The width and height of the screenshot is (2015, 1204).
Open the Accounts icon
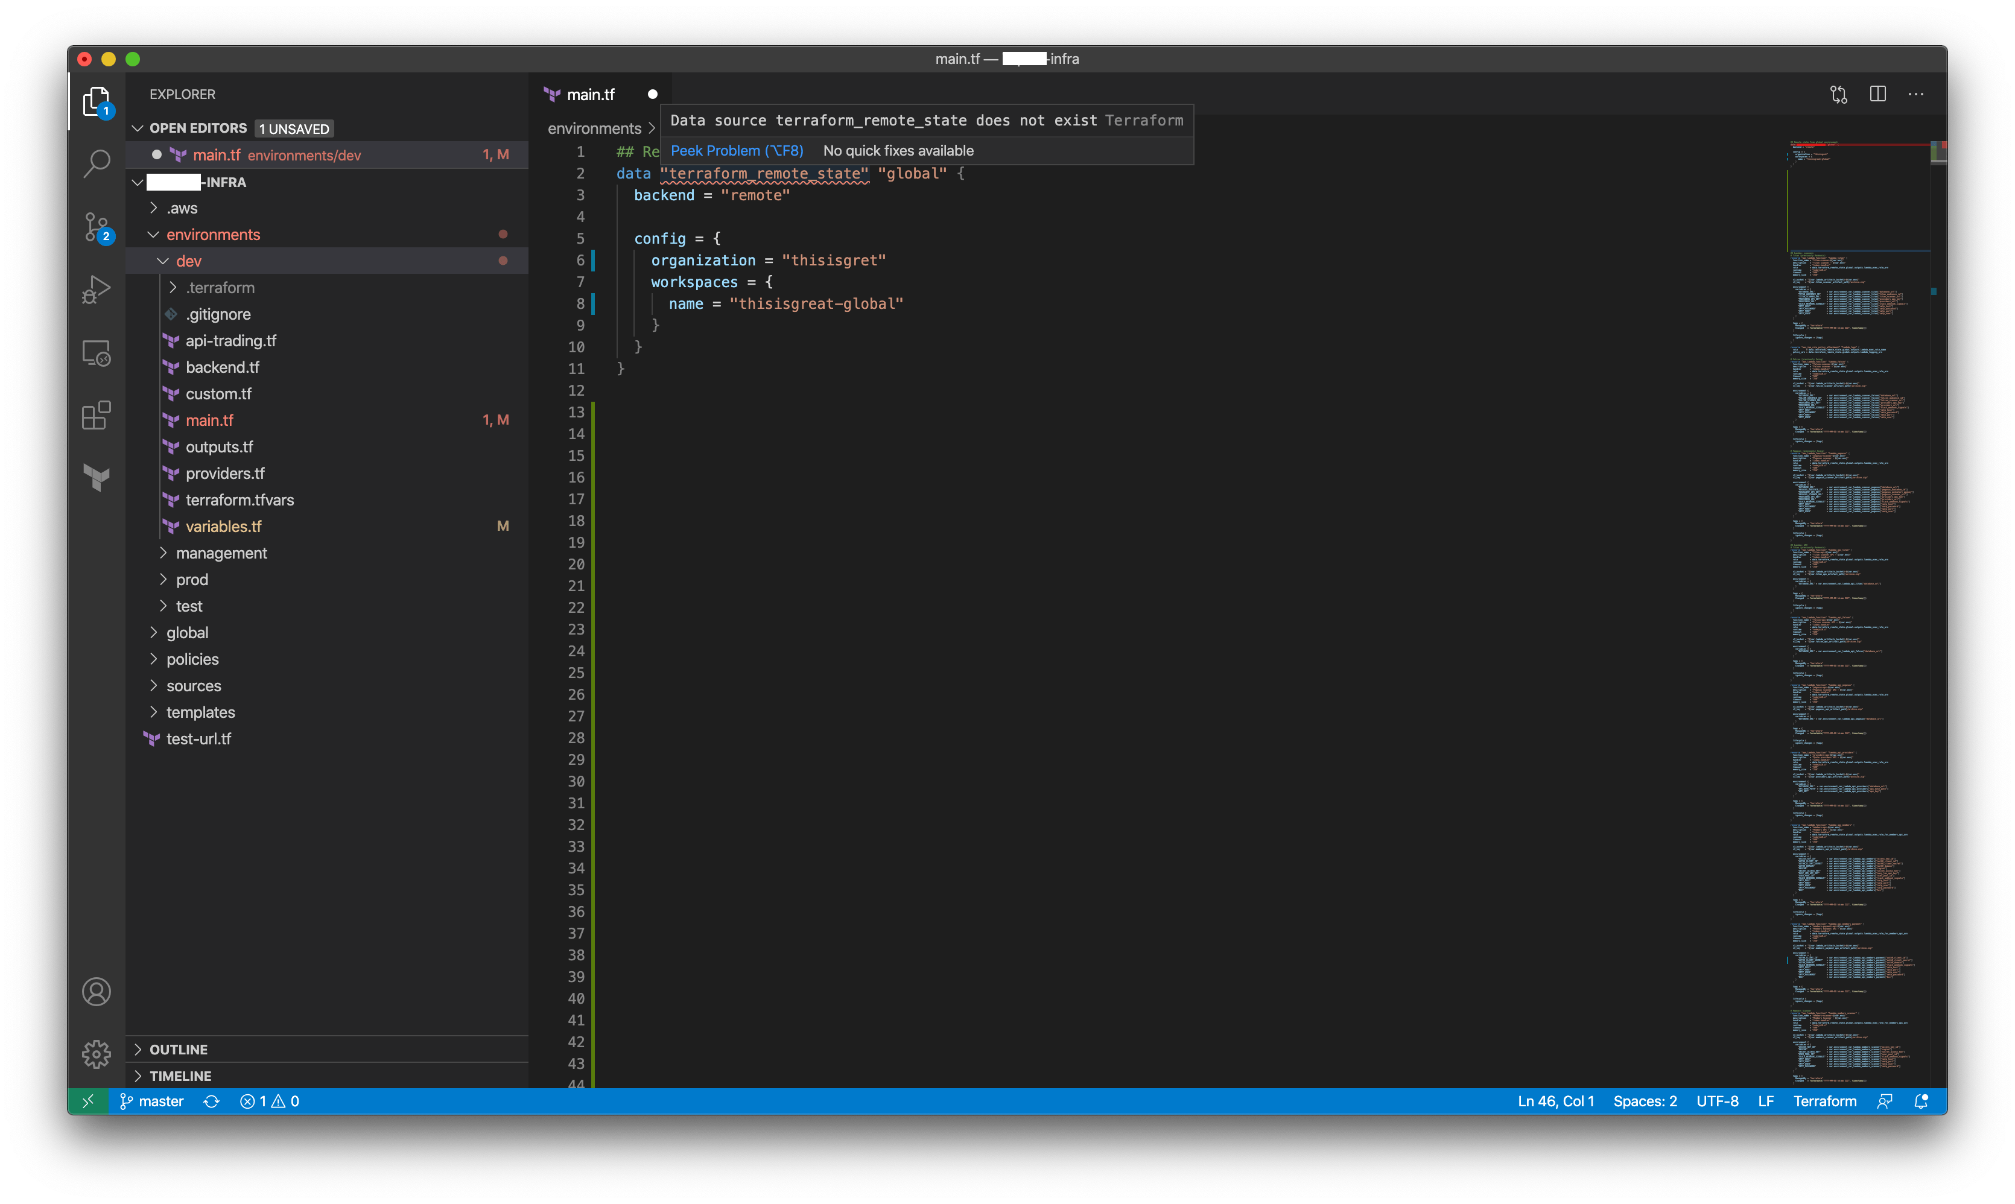(97, 992)
